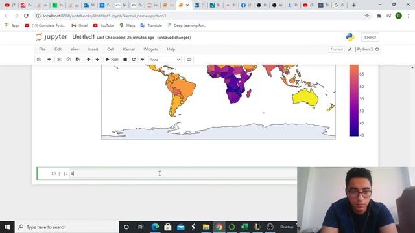Cut selected cells with scissors icon

59,60
